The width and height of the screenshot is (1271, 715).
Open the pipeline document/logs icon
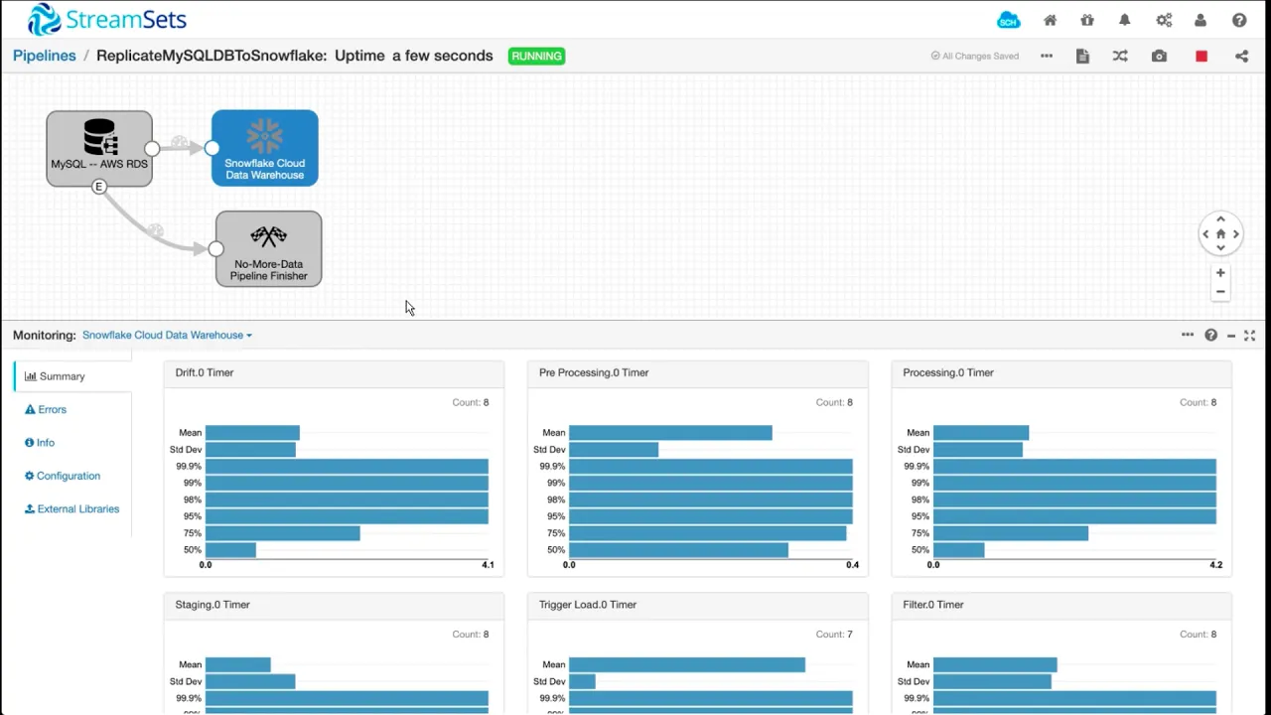coord(1082,57)
